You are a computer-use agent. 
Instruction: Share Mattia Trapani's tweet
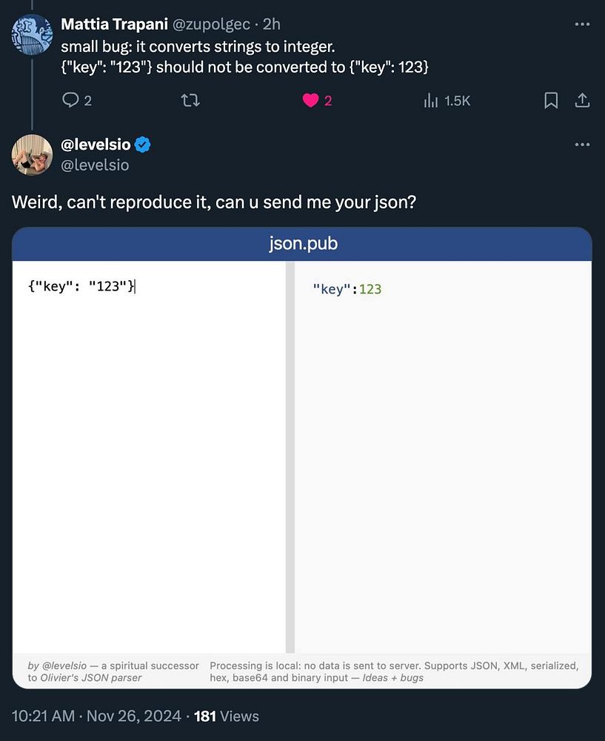click(x=582, y=101)
